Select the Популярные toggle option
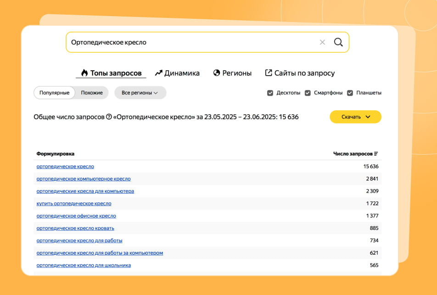 54,93
